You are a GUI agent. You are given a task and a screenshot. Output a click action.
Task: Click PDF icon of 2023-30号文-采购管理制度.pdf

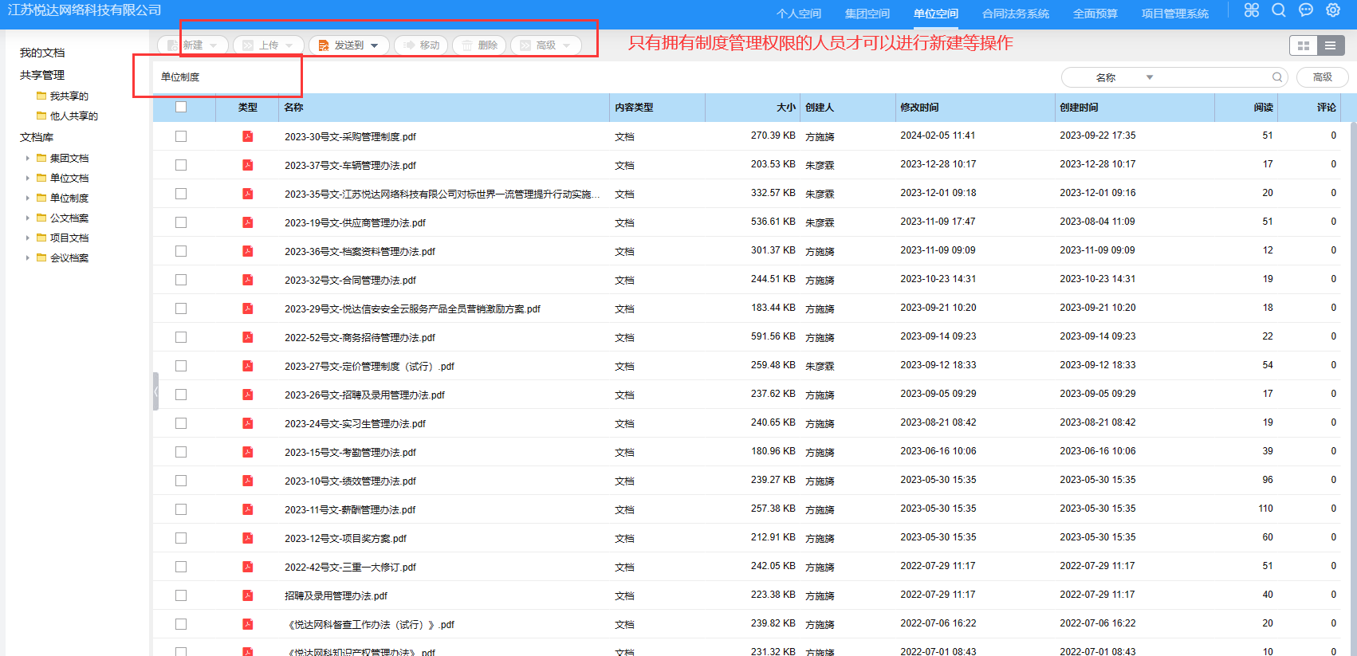(248, 136)
